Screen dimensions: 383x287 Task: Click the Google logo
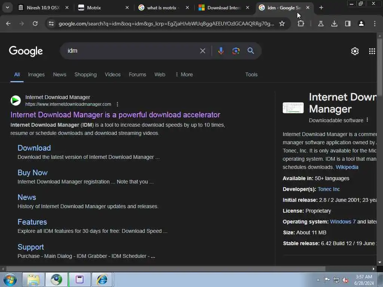(26, 51)
